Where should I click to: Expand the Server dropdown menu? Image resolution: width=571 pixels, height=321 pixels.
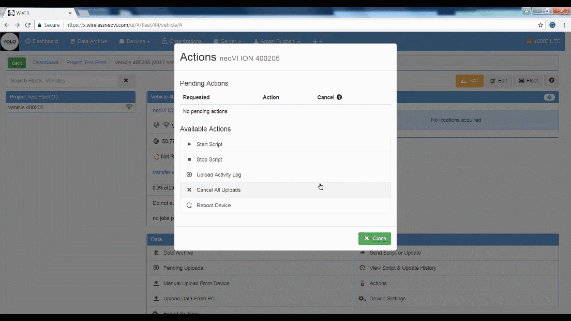pos(227,41)
